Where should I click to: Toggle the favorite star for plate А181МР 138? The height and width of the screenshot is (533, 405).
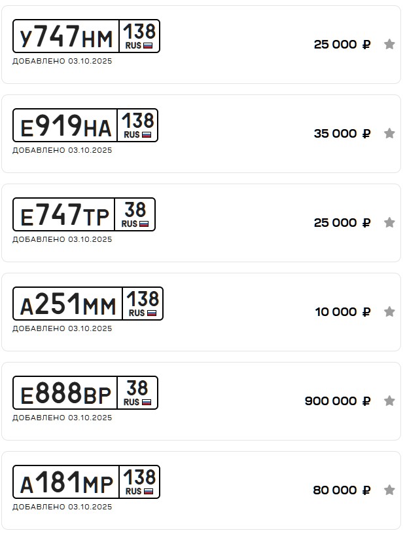389,490
